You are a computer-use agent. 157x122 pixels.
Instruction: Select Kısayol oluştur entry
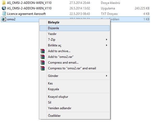tap(75, 97)
